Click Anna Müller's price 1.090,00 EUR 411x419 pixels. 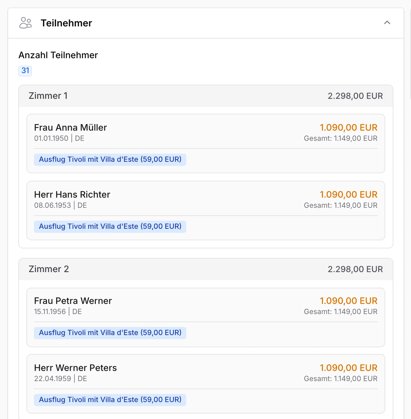point(349,127)
